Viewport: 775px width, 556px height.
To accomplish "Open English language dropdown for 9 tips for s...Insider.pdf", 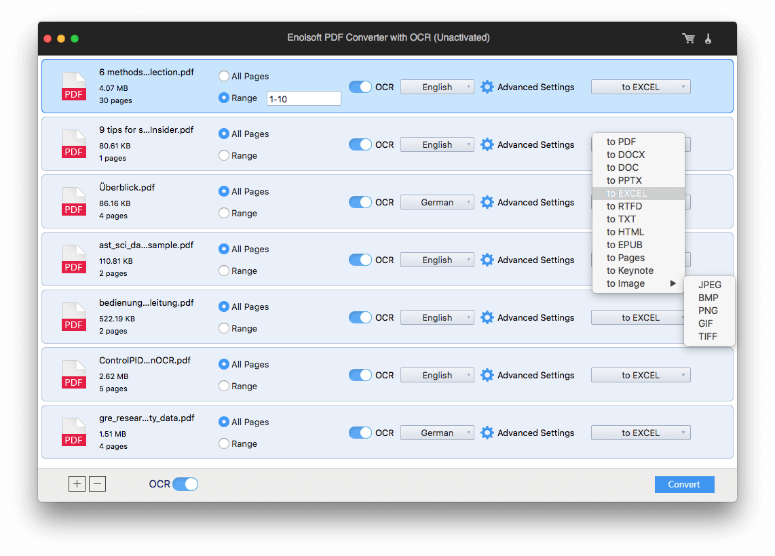I will pyautogui.click(x=437, y=144).
